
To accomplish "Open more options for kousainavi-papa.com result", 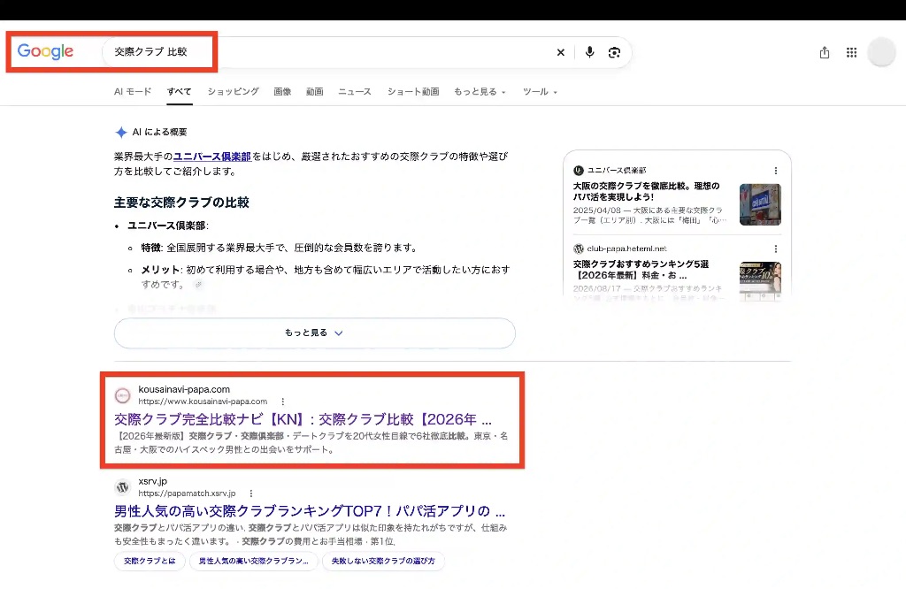I will click(x=282, y=402).
